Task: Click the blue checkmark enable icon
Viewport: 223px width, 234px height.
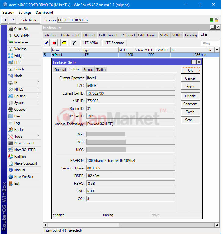Action: (46, 43)
